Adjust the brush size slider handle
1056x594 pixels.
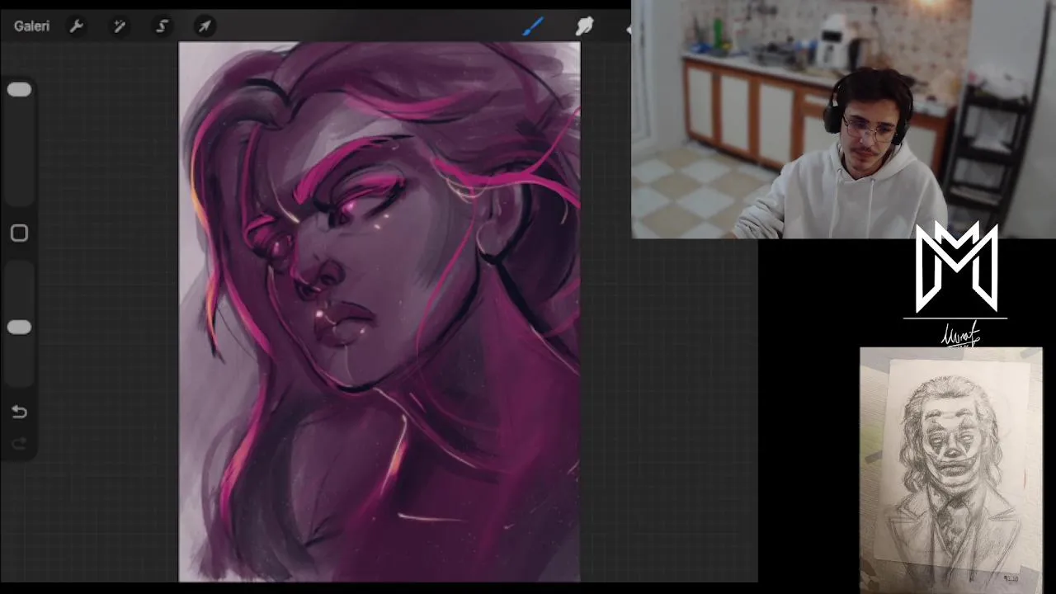(x=19, y=90)
